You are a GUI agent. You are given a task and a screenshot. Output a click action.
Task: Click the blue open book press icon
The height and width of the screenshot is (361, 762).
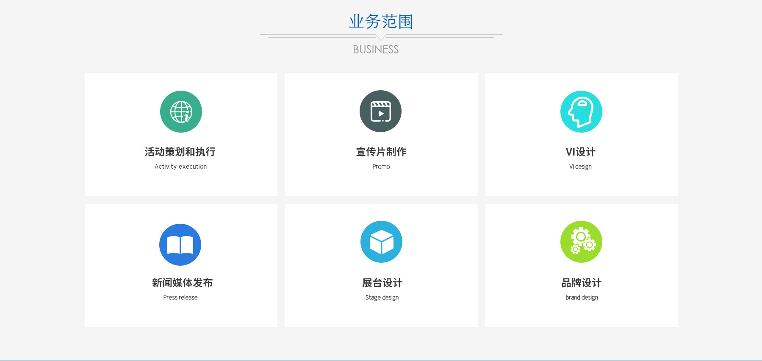pos(180,244)
